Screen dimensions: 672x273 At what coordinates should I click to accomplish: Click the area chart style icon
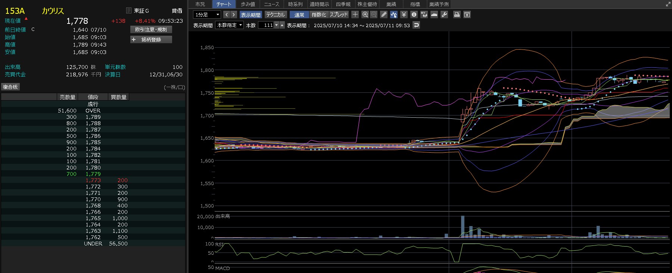[x=434, y=15]
